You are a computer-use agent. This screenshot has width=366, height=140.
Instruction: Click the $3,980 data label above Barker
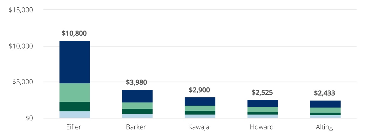click(x=137, y=82)
